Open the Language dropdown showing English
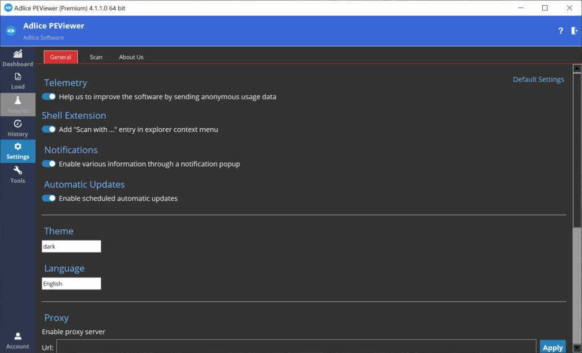582x353 pixels. pos(72,284)
